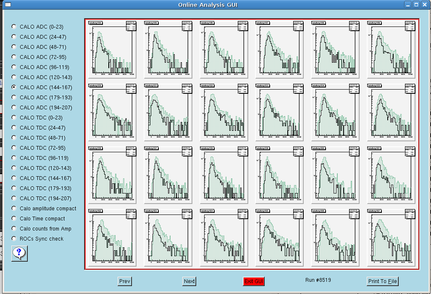Select the CaloAmp146 histogram
431x294 pixels.
click(224, 50)
